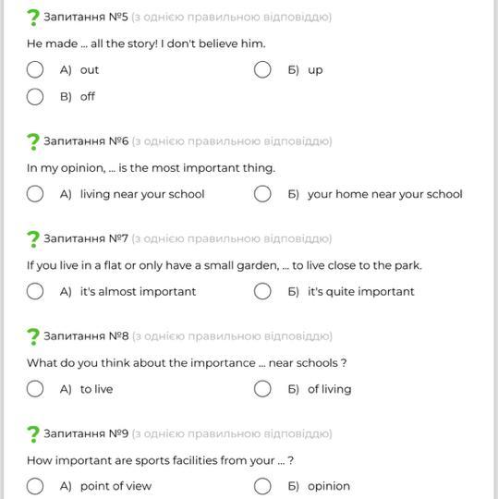Pick the 'opinion' radio button
This screenshot has width=498, height=499.
[x=262, y=486]
